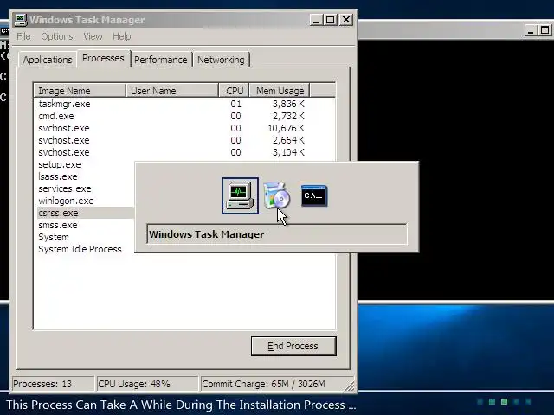Select the setup.exe process
Screen dimensions: 554x415
point(60,164)
